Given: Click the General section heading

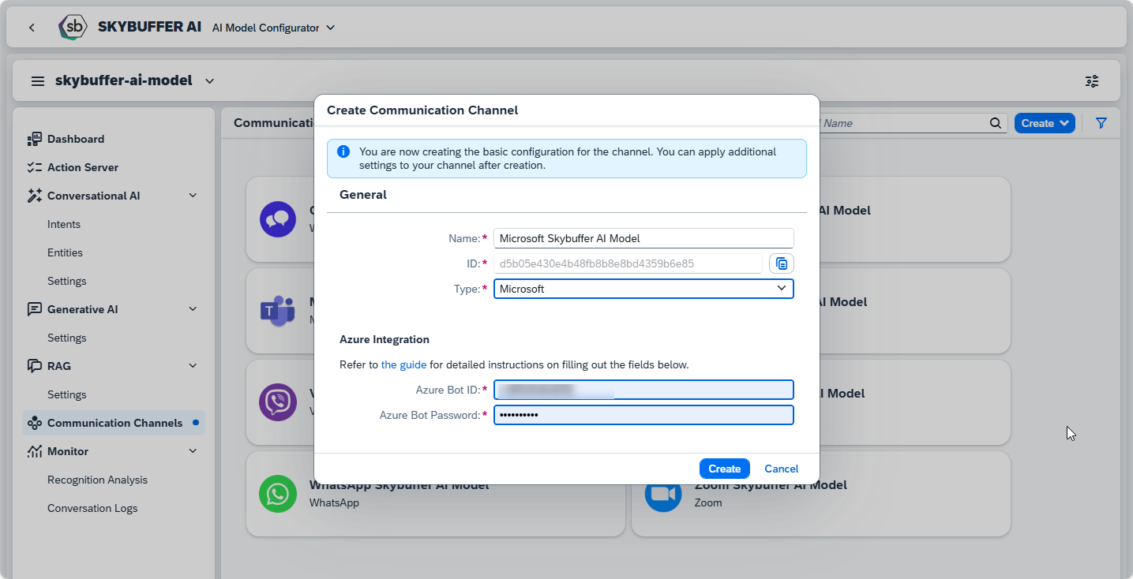Looking at the screenshot, I should tap(363, 194).
